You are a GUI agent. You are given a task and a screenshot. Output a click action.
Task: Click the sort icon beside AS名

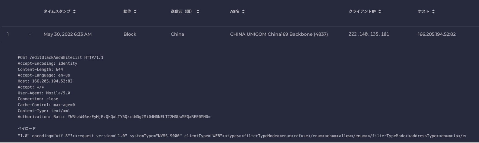click(243, 12)
